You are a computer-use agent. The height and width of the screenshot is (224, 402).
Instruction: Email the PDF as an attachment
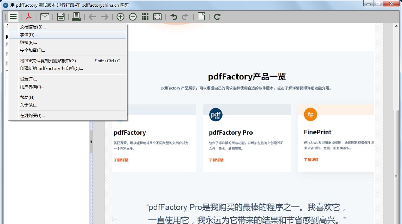tap(45, 17)
